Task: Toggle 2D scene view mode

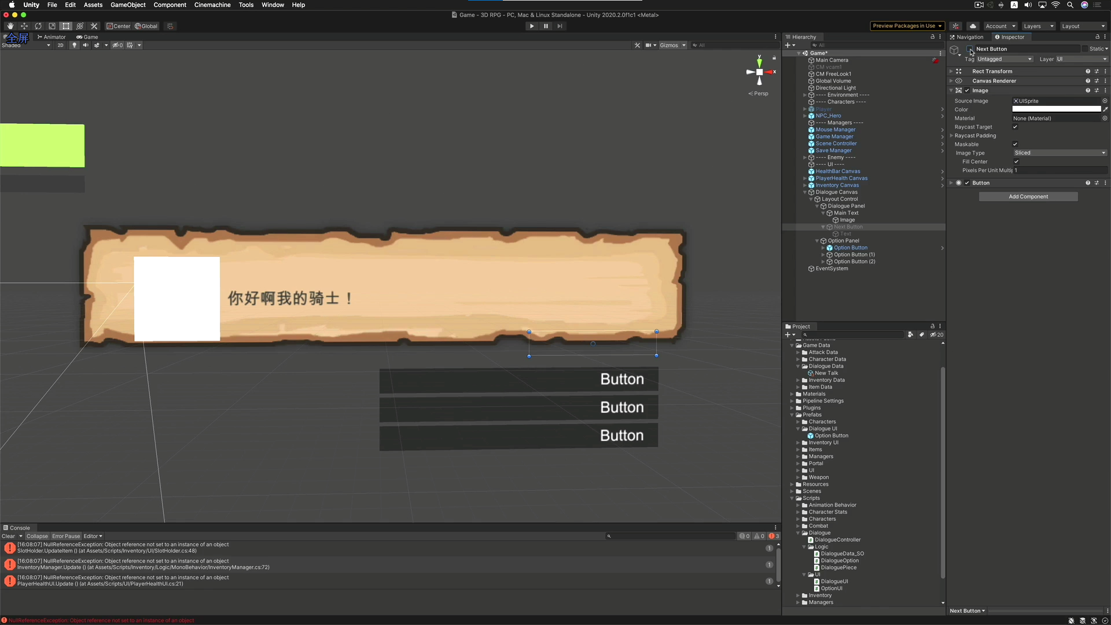Action: pos(60,45)
